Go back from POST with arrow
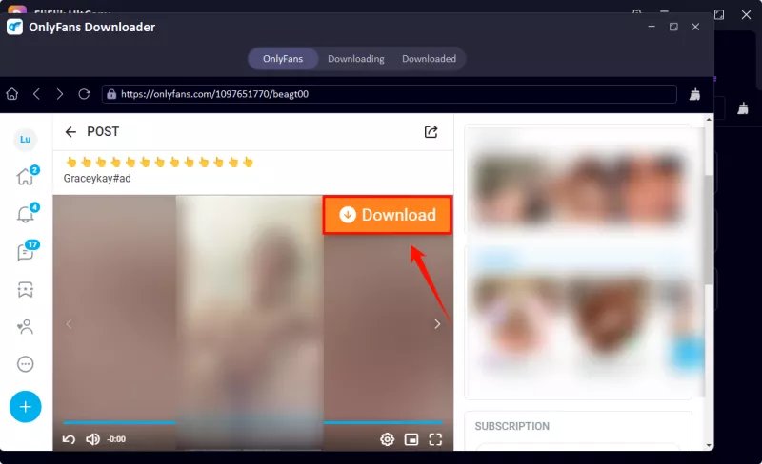The height and width of the screenshot is (464, 762). (70, 132)
